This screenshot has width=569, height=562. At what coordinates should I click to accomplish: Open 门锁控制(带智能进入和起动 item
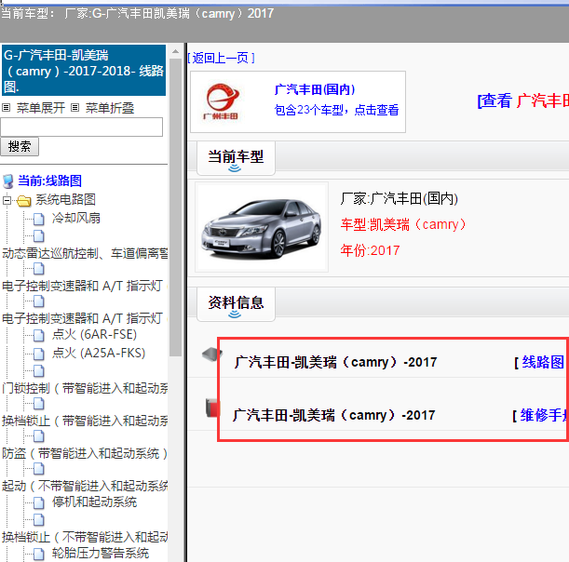[85, 388]
